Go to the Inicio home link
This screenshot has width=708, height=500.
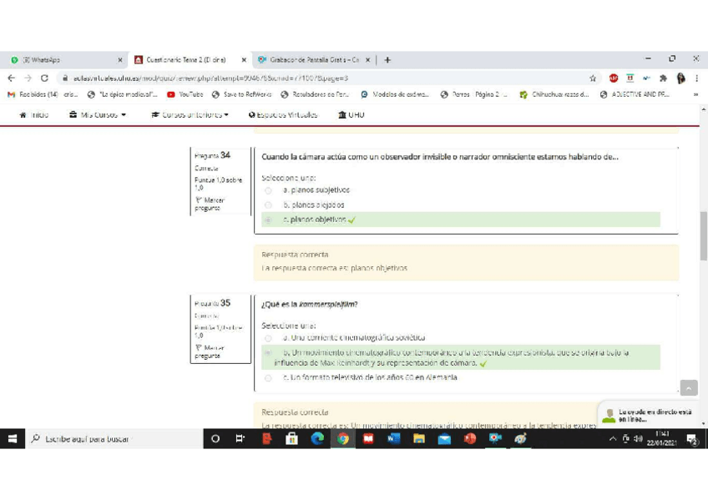tap(34, 114)
